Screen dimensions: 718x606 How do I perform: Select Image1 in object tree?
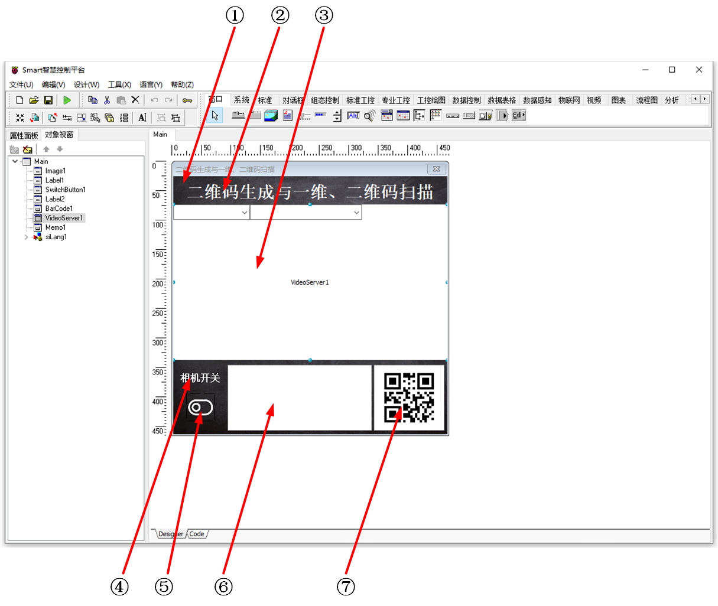click(x=55, y=171)
